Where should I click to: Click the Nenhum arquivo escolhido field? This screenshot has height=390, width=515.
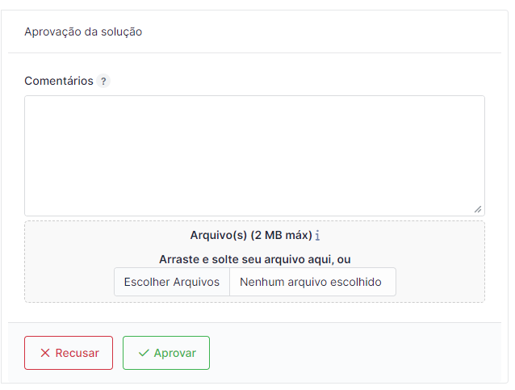(x=312, y=283)
